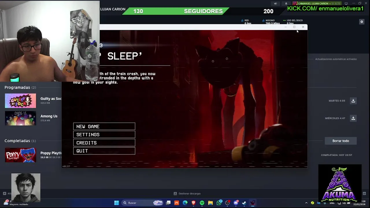Click the ENG language indicator
The height and width of the screenshot is (208, 370).
pyautogui.click(x=332, y=203)
